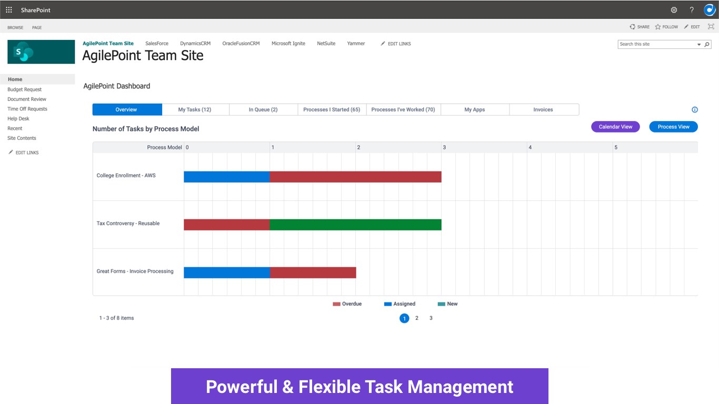Open Site Contents in left navigation
719x404 pixels.
coord(22,138)
